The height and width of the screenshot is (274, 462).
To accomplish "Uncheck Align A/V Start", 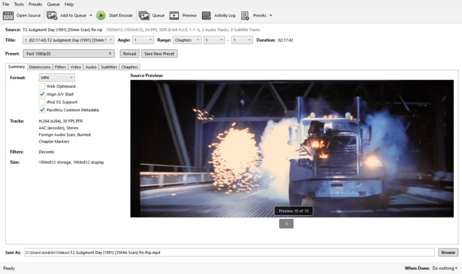I will (42, 94).
